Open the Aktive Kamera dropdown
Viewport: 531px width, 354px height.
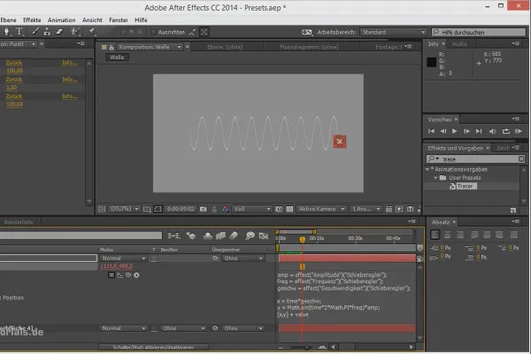point(321,209)
